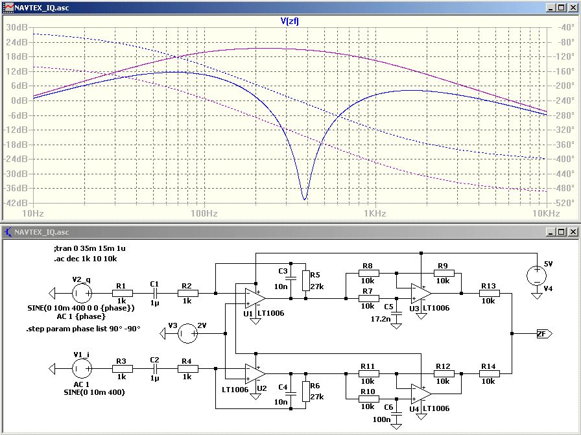Click the ZF output net label
The height and width of the screenshot is (435, 581).
coord(544,334)
